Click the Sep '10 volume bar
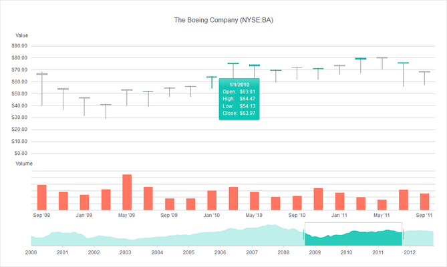Image resolution: width=447 pixels, height=267 pixels. [297, 203]
